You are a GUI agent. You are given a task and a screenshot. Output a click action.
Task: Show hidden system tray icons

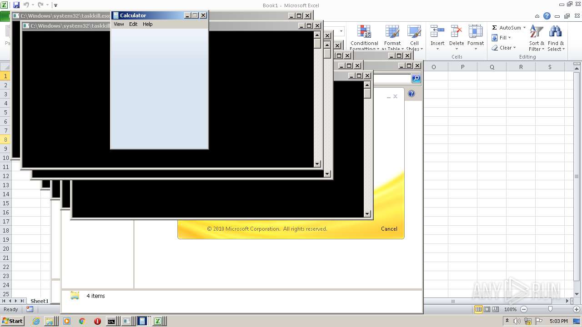click(507, 321)
